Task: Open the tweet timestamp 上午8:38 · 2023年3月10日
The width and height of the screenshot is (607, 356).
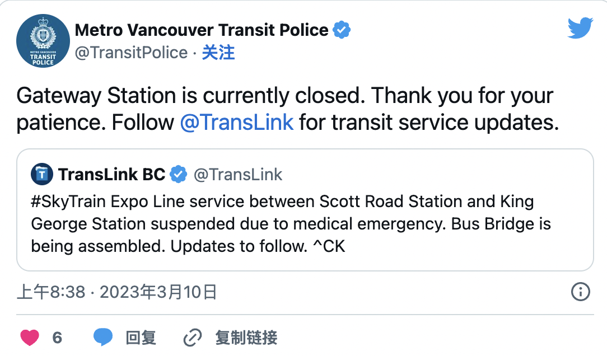Action: click(117, 292)
